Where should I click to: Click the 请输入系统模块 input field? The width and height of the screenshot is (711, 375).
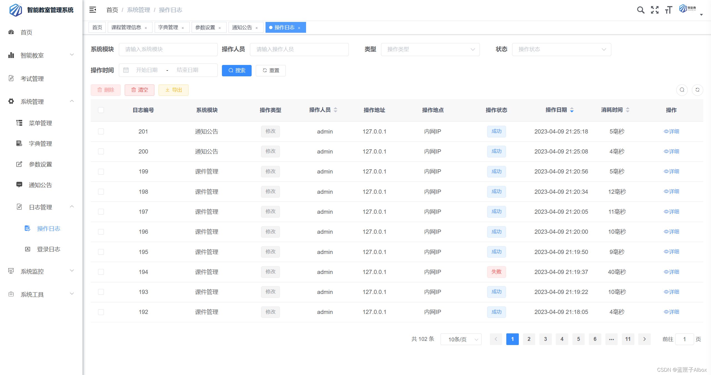coord(168,49)
